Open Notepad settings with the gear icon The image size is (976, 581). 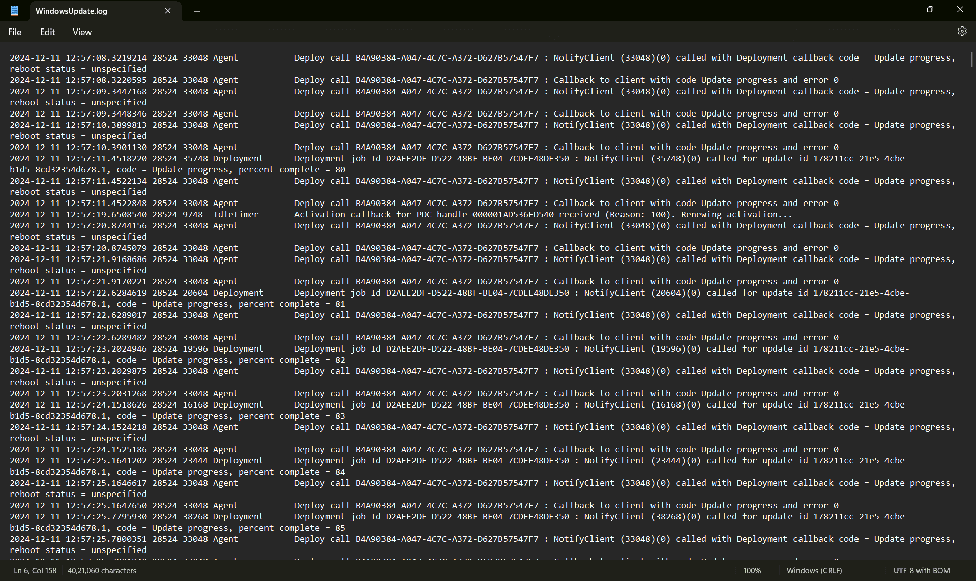point(962,31)
